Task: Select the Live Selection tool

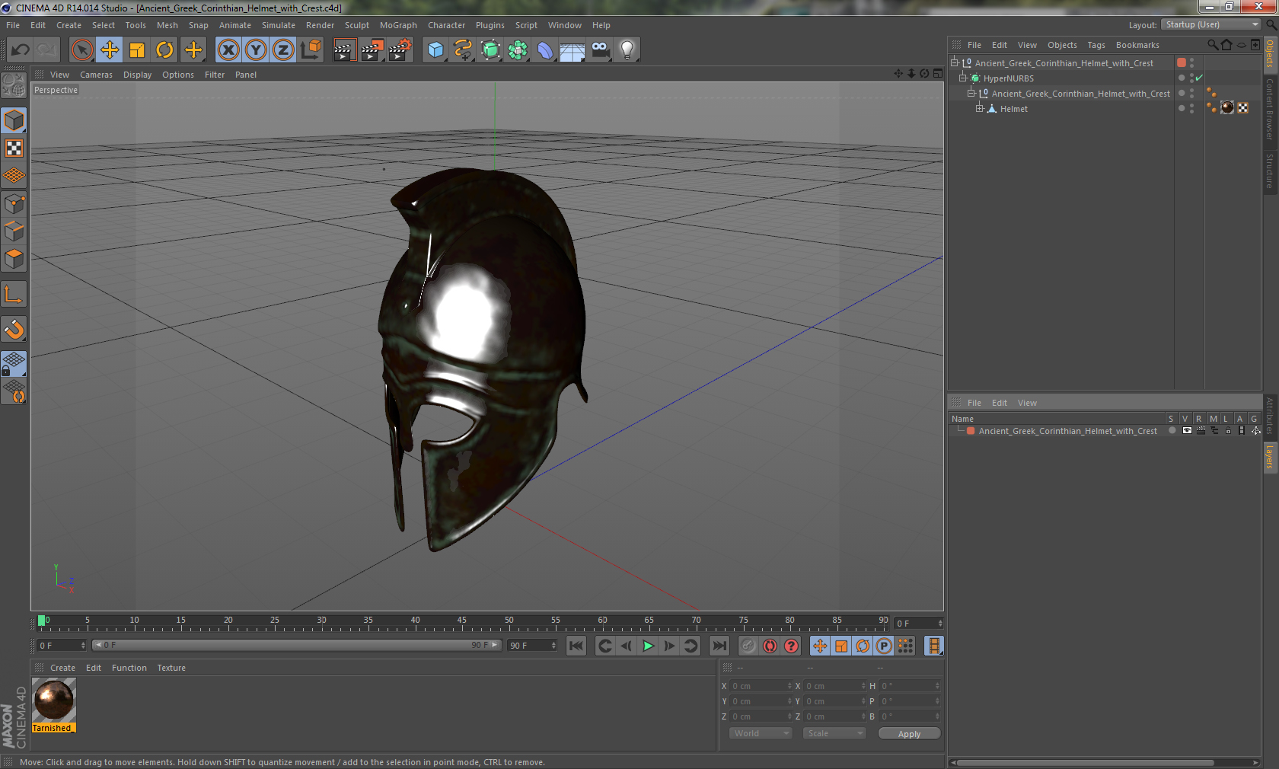Action: pyautogui.click(x=81, y=50)
